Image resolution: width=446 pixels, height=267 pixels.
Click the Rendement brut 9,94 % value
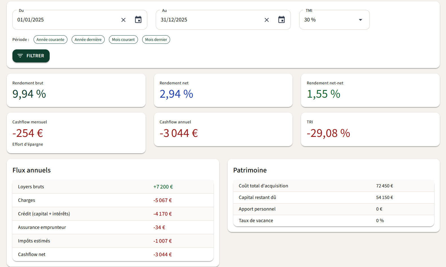29,94
